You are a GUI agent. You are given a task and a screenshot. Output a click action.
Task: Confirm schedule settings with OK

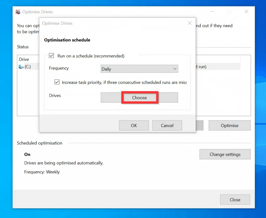click(x=134, y=125)
